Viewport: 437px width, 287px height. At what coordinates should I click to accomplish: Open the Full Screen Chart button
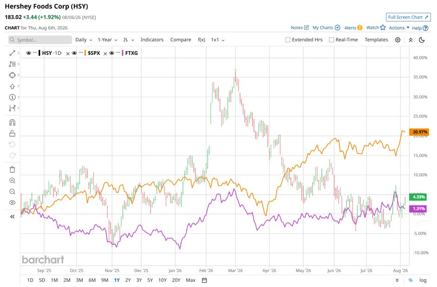[x=408, y=17]
